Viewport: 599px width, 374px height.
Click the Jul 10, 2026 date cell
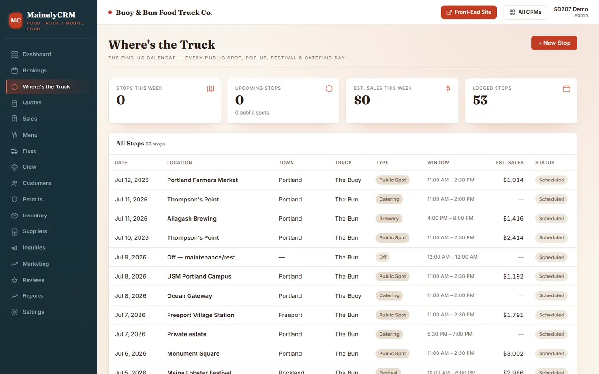131,238
